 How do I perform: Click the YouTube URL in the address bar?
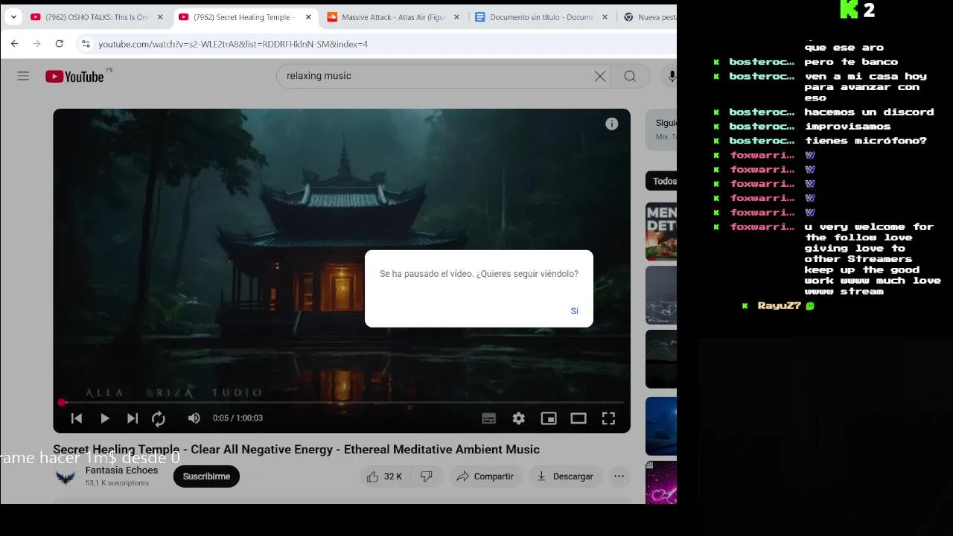click(233, 44)
